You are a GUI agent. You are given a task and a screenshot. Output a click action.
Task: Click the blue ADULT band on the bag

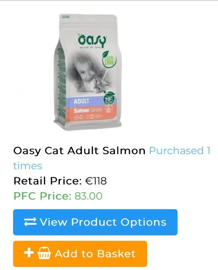86,101
